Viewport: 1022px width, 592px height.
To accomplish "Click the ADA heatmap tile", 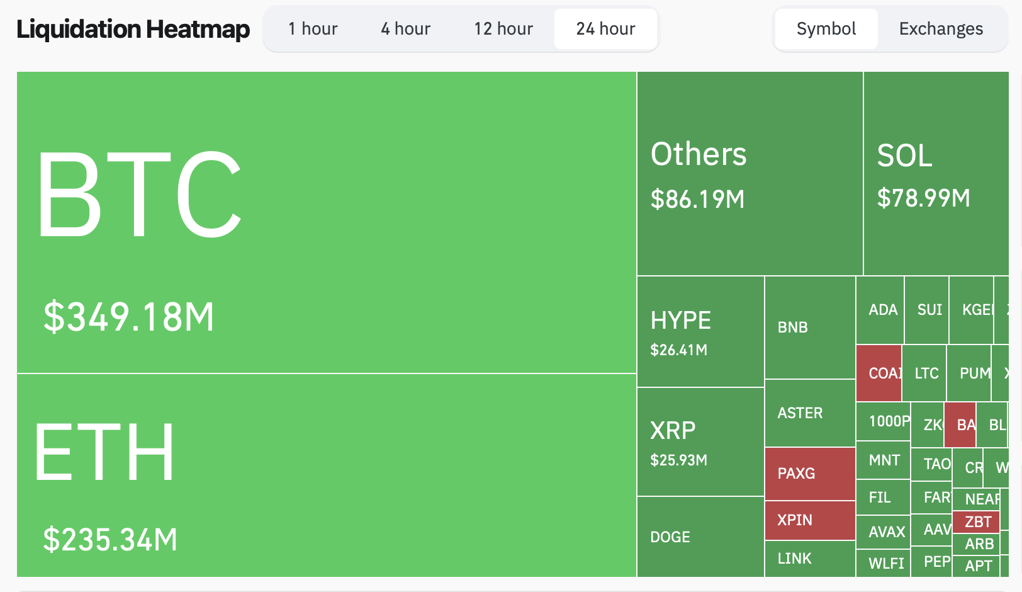I will coord(880,310).
